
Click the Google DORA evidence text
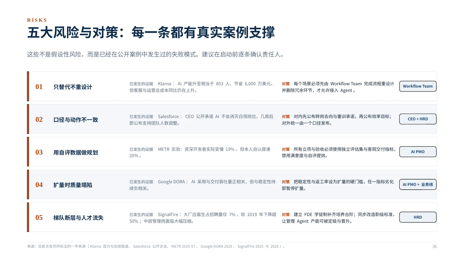pos(202,185)
